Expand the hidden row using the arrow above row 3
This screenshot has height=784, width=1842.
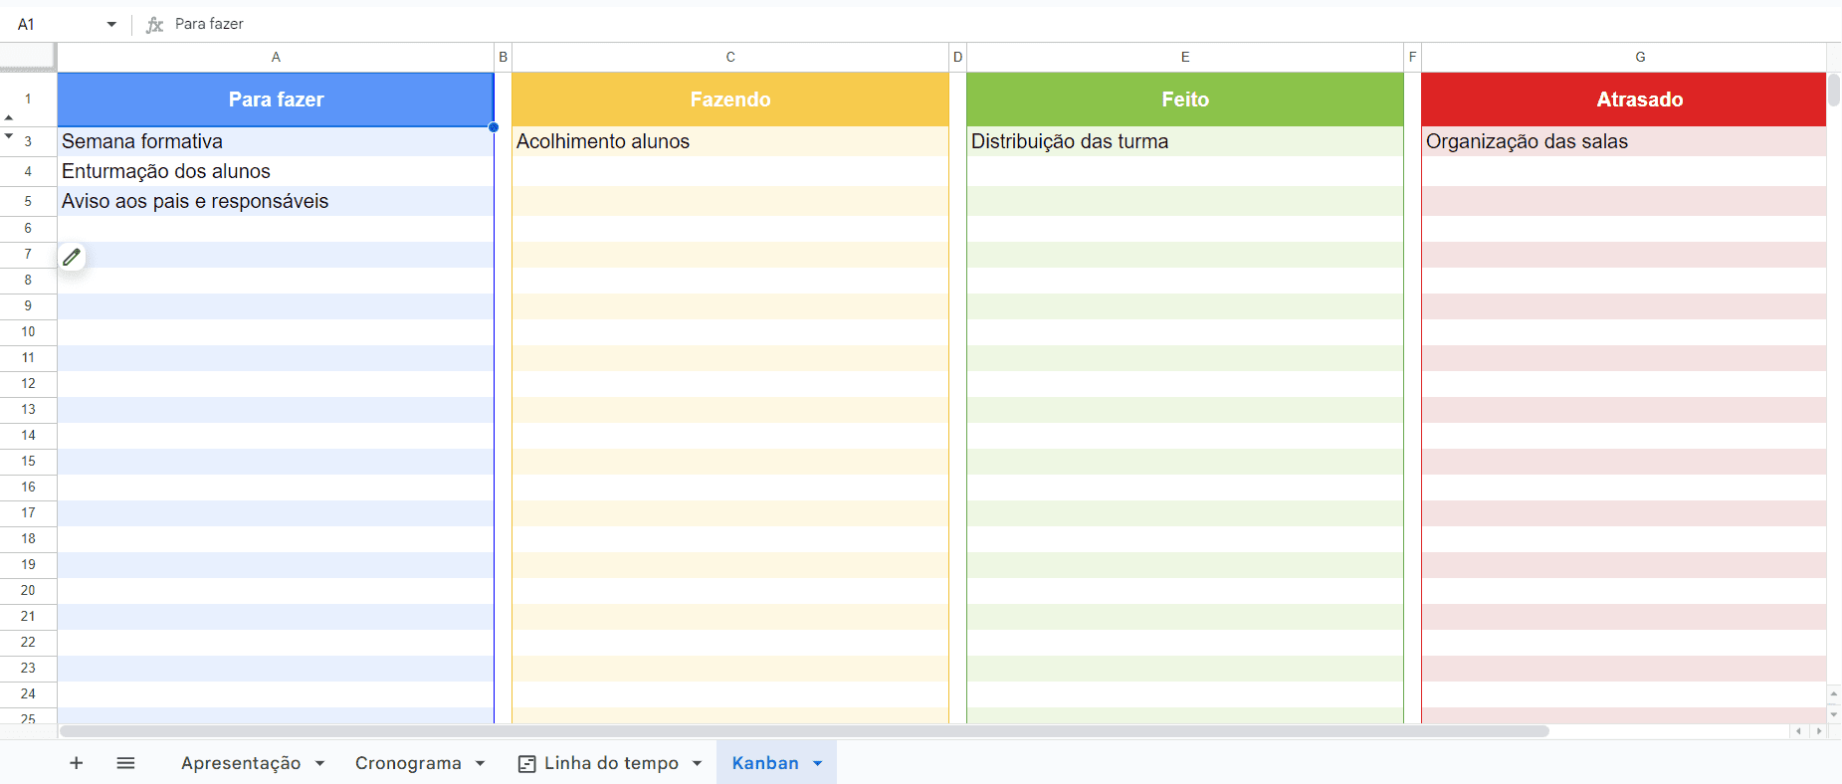coord(9,117)
